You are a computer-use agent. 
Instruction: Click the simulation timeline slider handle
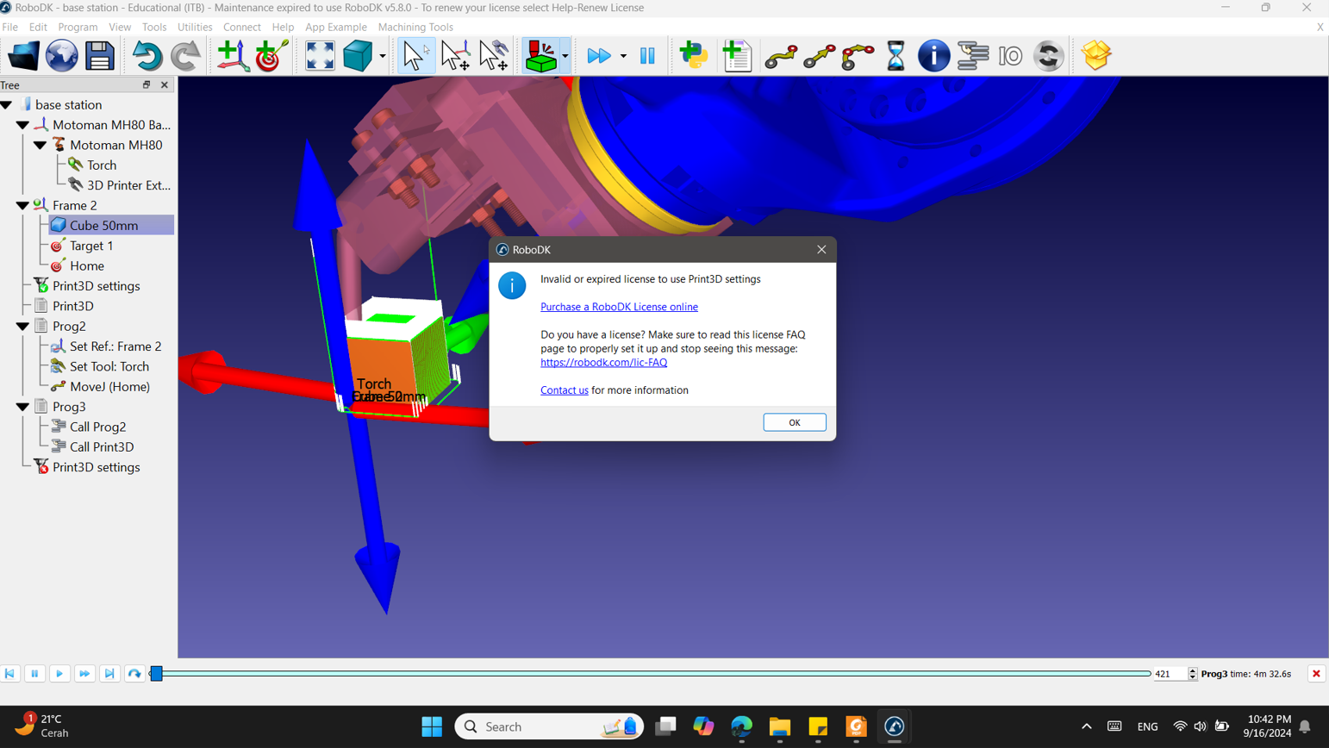coord(157,674)
